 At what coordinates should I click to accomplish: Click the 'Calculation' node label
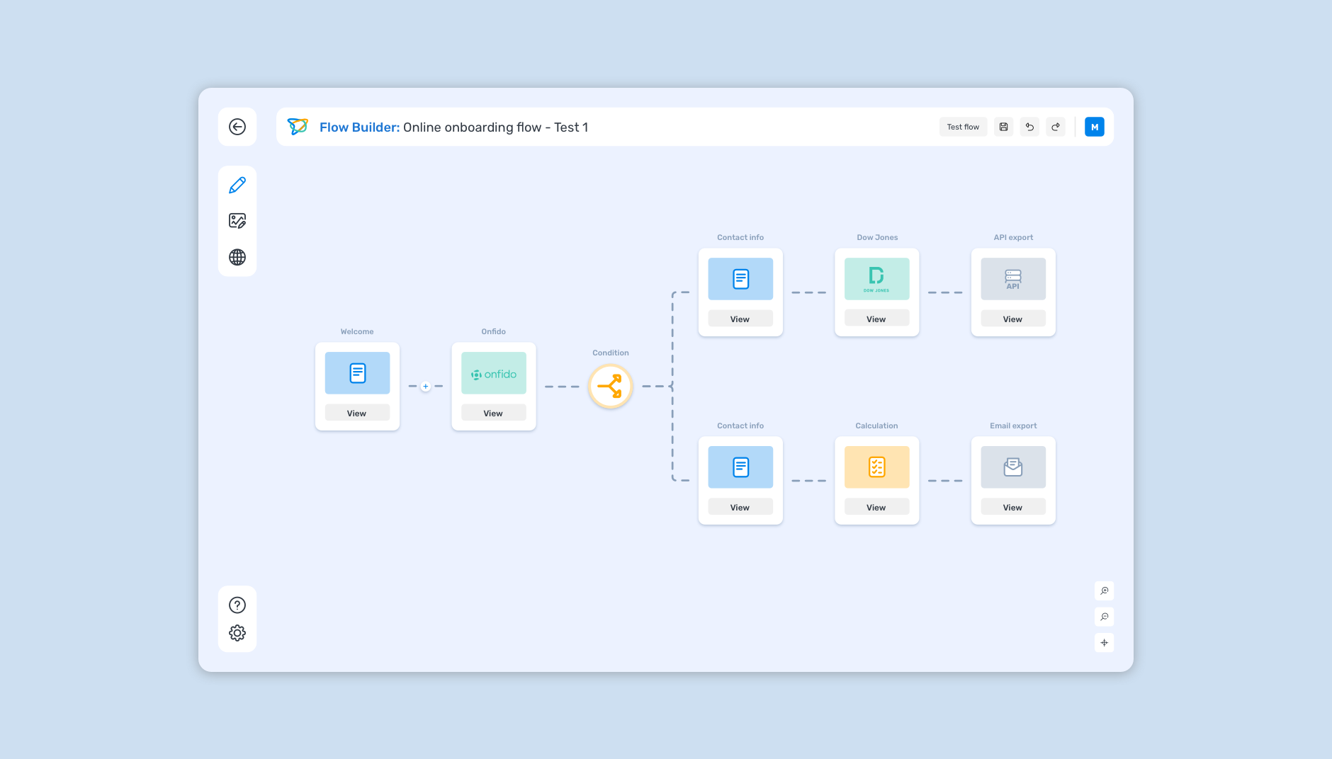[x=876, y=426]
